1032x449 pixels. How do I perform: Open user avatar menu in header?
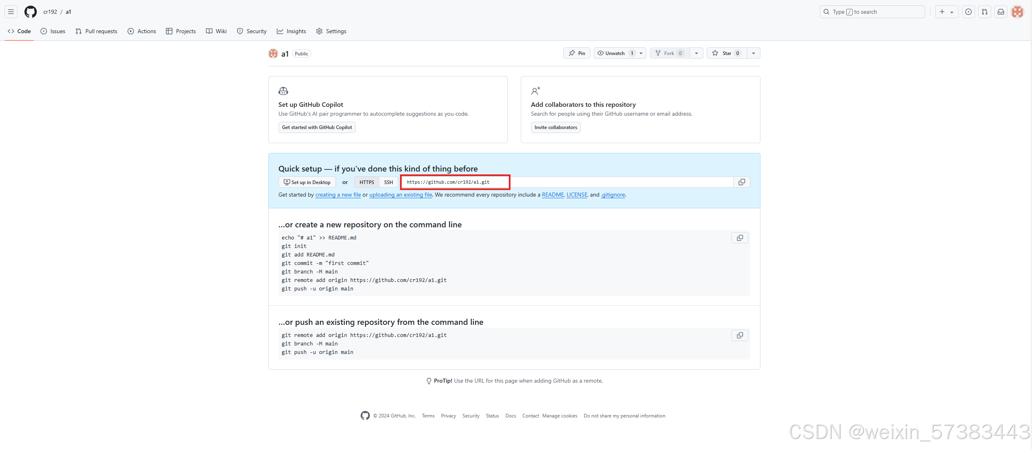1017,12
